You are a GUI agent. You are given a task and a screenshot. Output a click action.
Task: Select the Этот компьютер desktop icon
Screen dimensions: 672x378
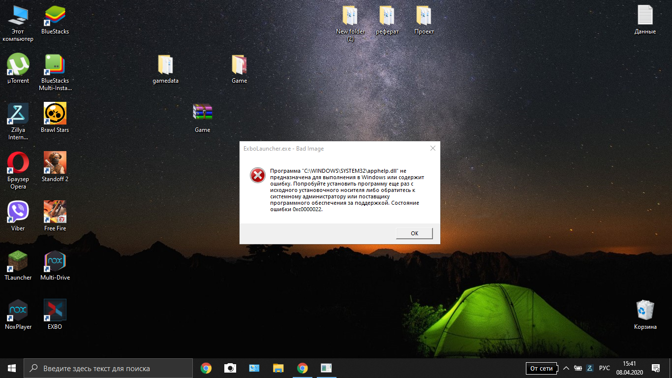18,23
